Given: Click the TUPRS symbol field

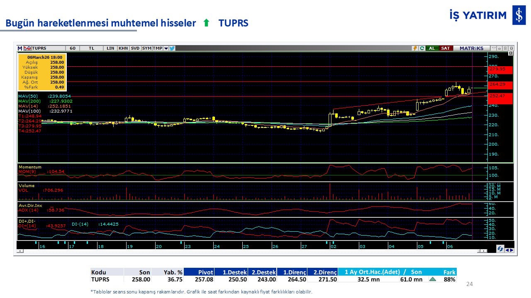Looking at the screenshot, I should click(x=48, y=48).
